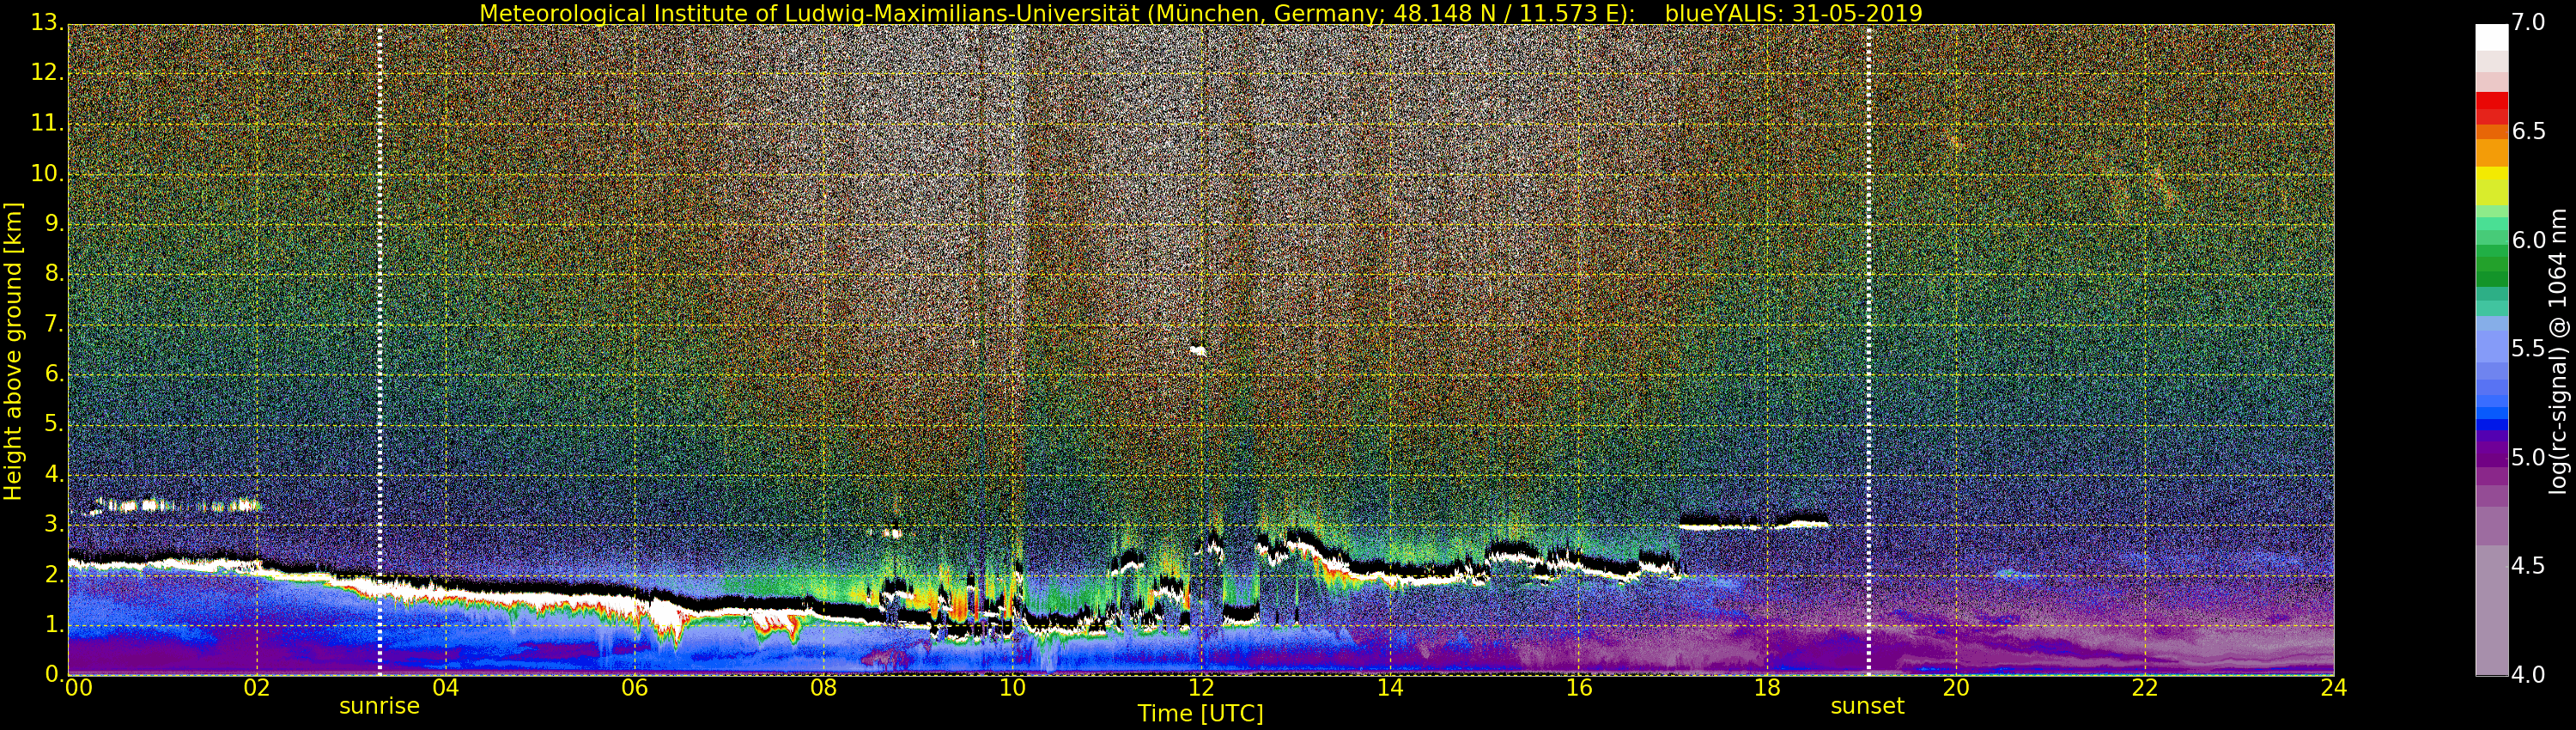The image size is (2576, 730).
Task: Click the '11.' height axis tick label
Action: 47,123
